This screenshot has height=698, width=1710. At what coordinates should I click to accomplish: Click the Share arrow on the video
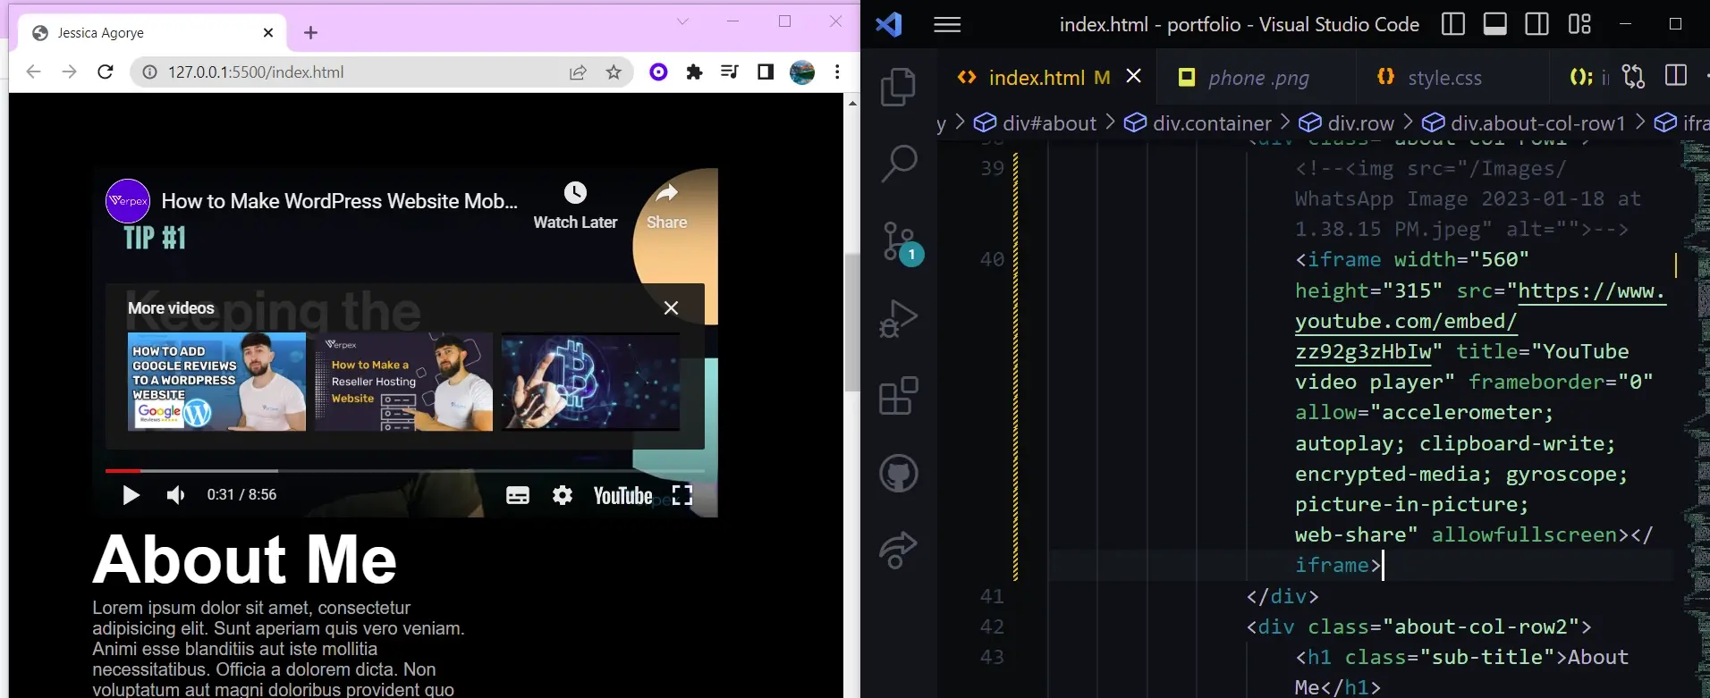pyautogui.click(x=666, y=206)
